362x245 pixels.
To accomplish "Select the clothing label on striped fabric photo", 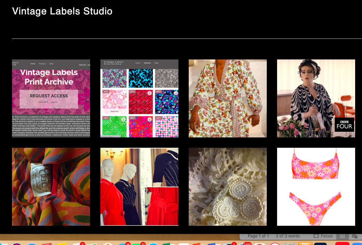I will click(51, 187).
